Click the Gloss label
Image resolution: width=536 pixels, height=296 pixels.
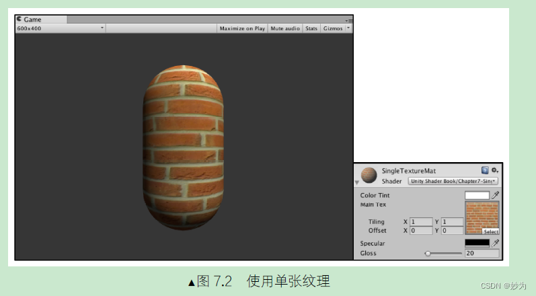click(368, 253)
